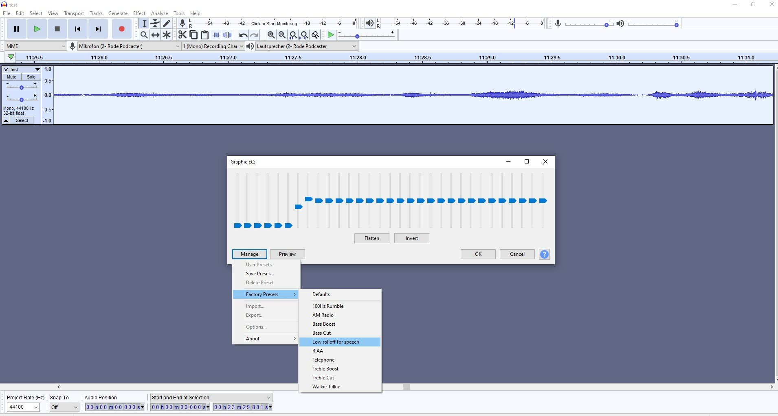Start recording with the Record button
The width and height of the screenshot is (778, 416).
[x=121, y=29]
